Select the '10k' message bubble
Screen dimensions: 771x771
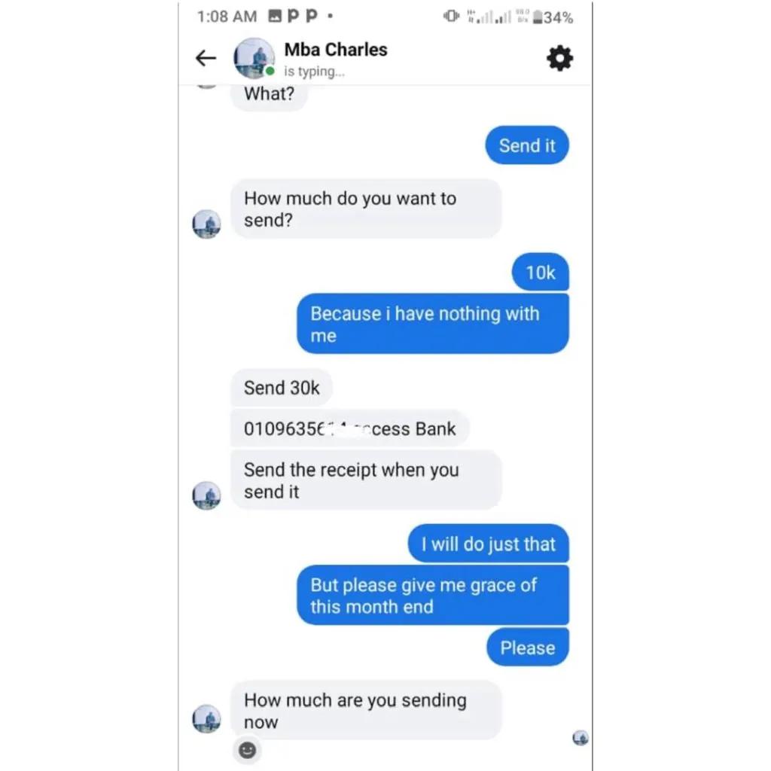[541, 272]
